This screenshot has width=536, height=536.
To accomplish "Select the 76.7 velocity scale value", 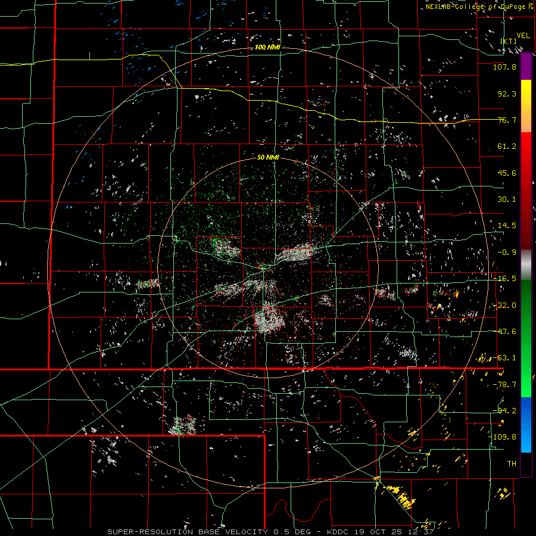I will click(507, 120).
